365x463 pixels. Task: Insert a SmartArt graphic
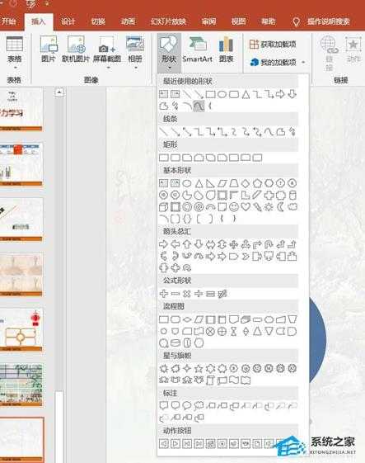[197, 50]
